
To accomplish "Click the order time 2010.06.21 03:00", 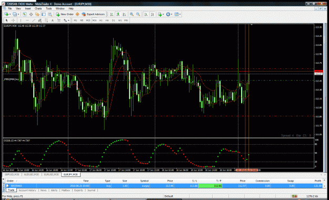I will coord(79,186).
